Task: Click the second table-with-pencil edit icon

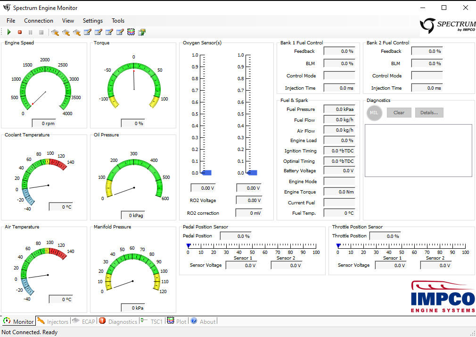Action: pyautogui.click(x=98, y=32)
